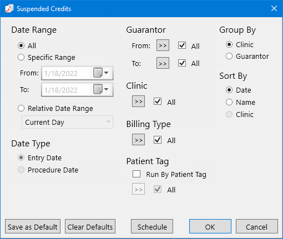Click the Schedule button
The width and height of the screenshot is (283, 239).
[152, 226]
